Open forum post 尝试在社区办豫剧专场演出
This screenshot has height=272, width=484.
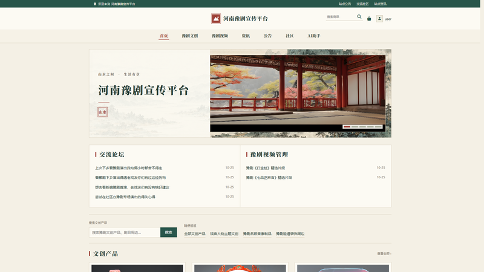[x=125, y=197]
